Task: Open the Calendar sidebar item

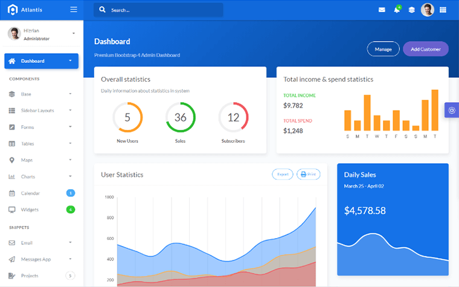Action: (x=30, y=193)
